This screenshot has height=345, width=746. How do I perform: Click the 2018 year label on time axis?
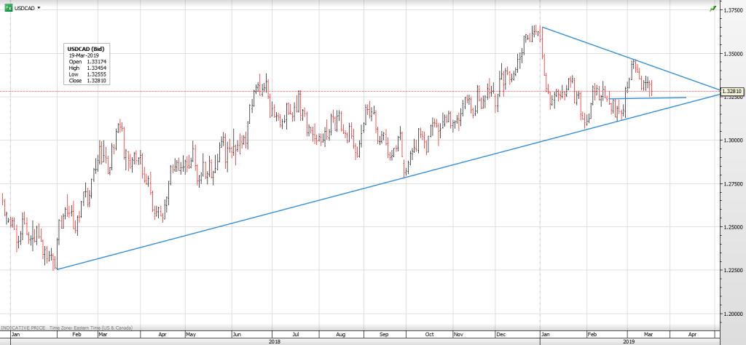point(275,341)
